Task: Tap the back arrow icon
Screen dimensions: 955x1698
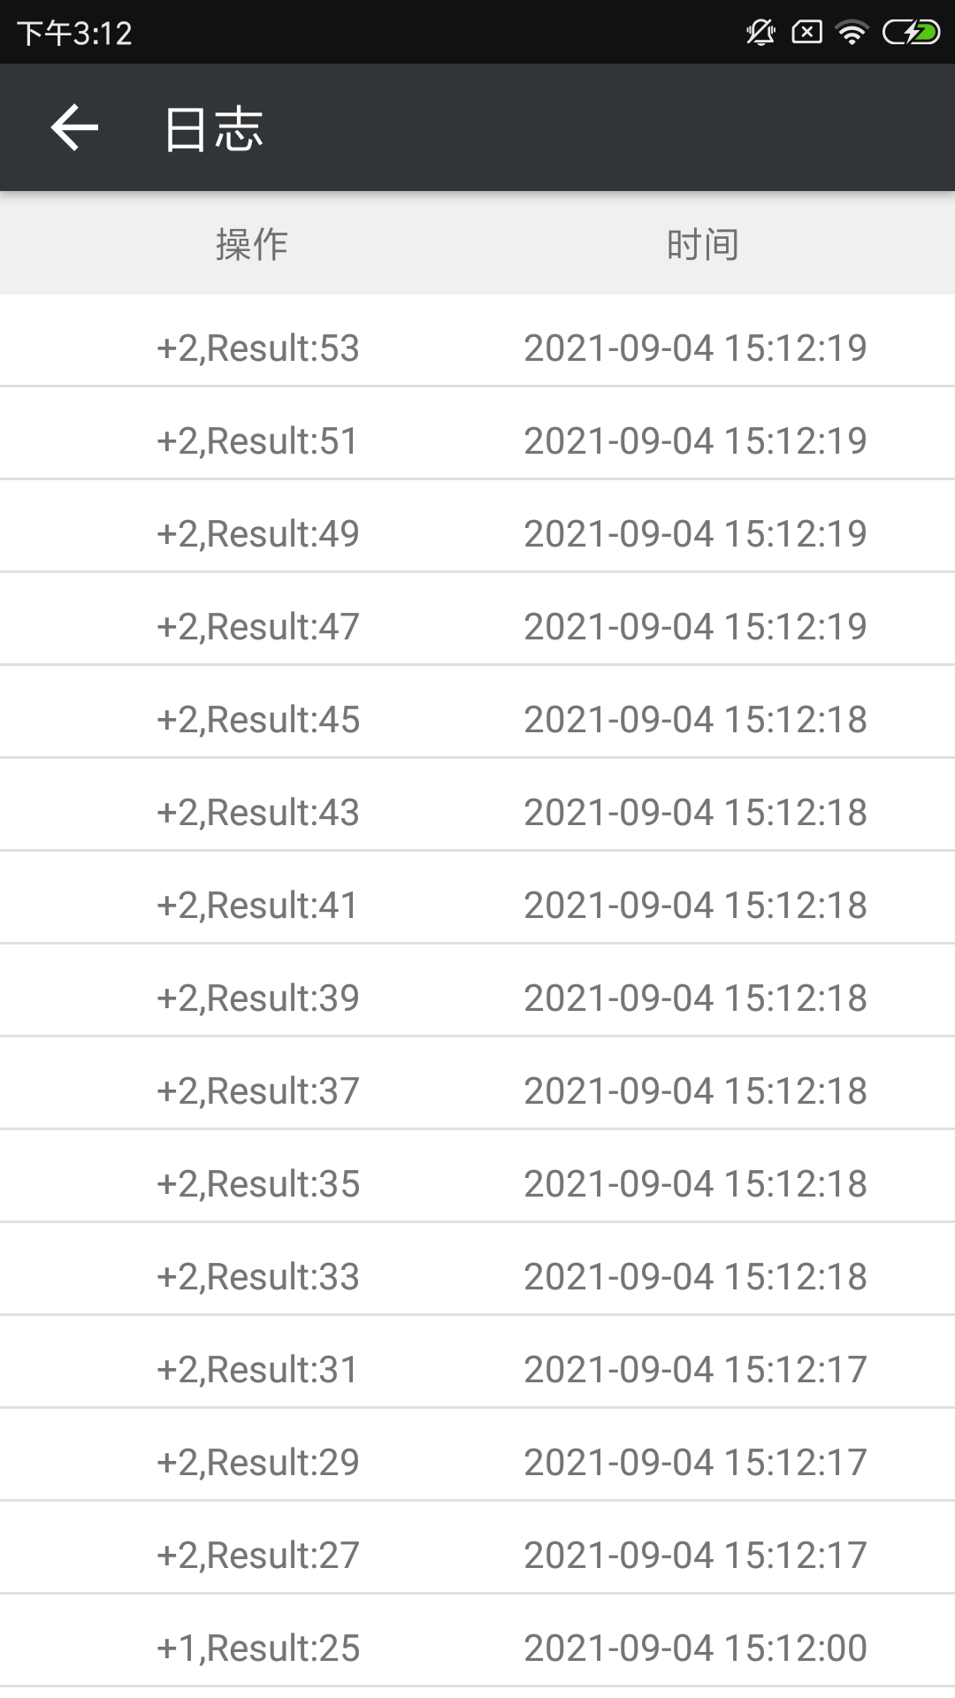Action: click(74, 128)
